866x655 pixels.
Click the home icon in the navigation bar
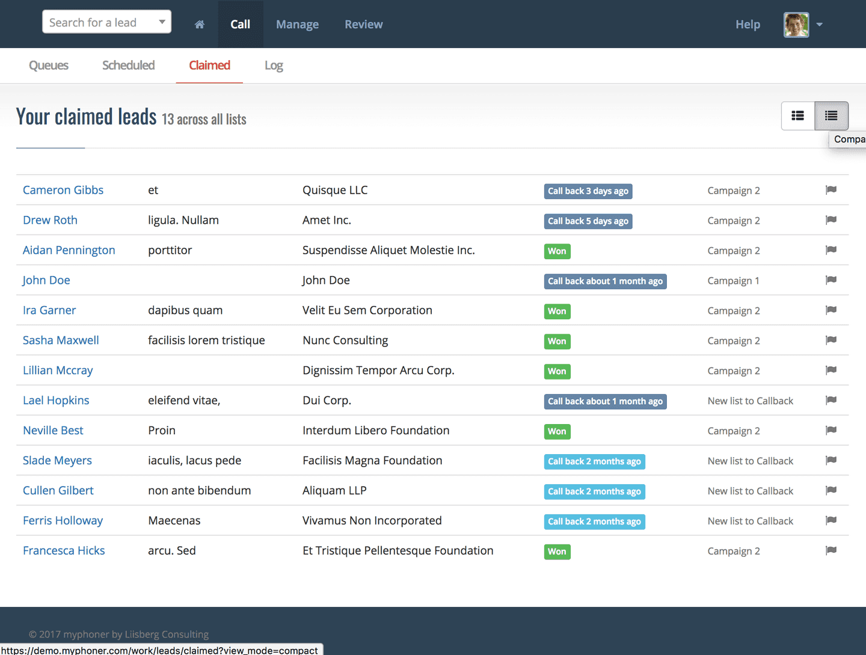click(x=199, y=24)
